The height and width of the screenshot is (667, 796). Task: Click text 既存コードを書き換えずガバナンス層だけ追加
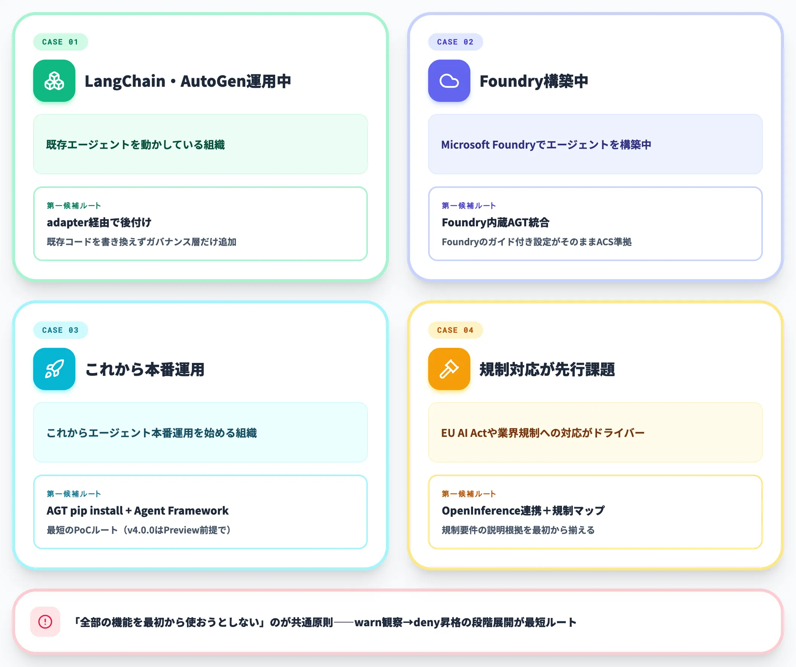(x=141, y=242)
